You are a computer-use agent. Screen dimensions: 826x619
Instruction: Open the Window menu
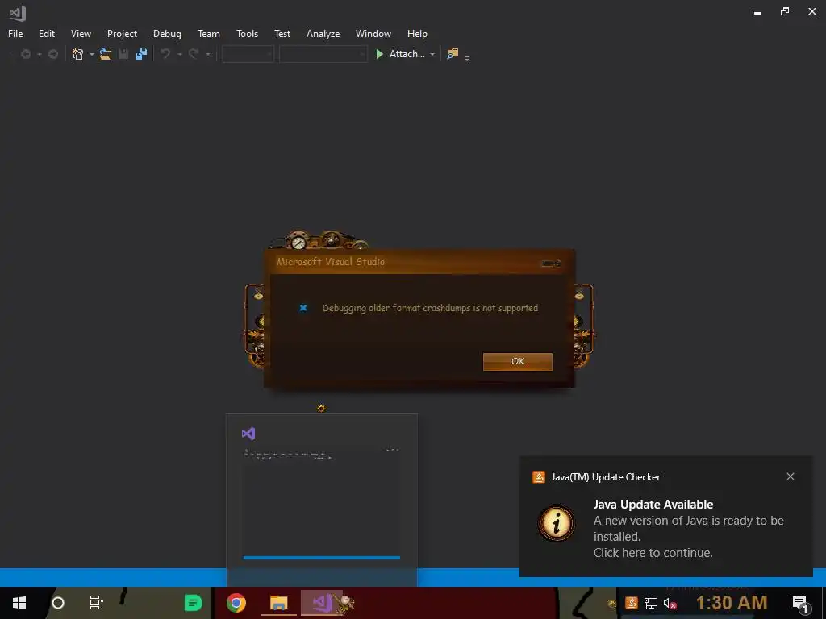[373, 34]
